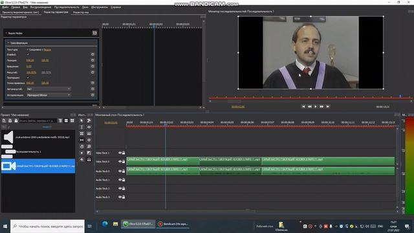
Task: Click the 'Медиа' connected-node link
Action: tap(47, 50)
